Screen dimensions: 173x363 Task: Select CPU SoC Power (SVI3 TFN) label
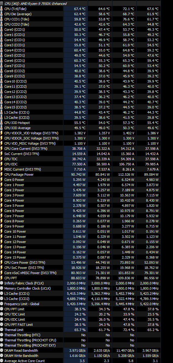coord(25,268)
